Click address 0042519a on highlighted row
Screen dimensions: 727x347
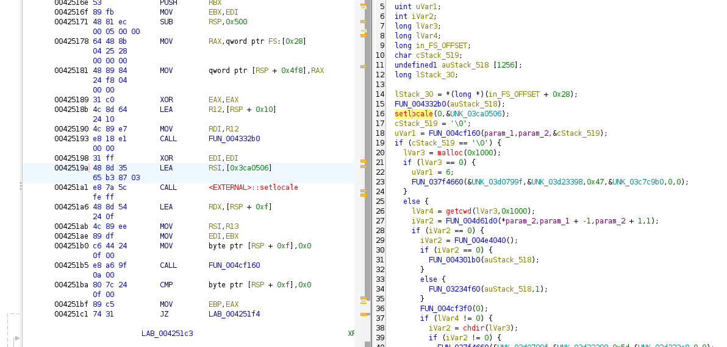[71, 167]
